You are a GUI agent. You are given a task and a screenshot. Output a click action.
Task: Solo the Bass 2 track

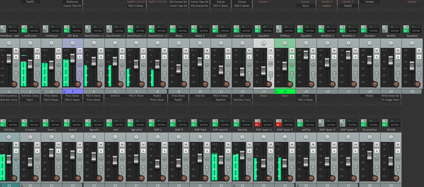click(207, 57)
